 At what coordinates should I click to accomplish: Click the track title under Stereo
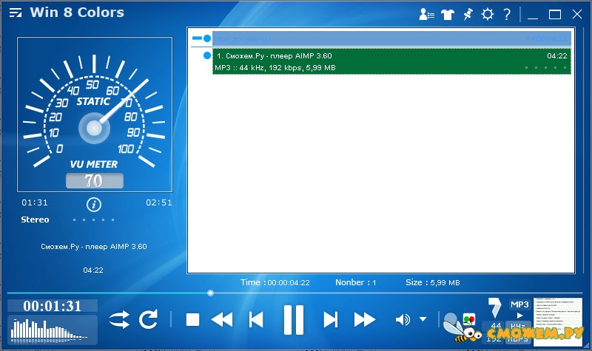[x=94, y=247]
